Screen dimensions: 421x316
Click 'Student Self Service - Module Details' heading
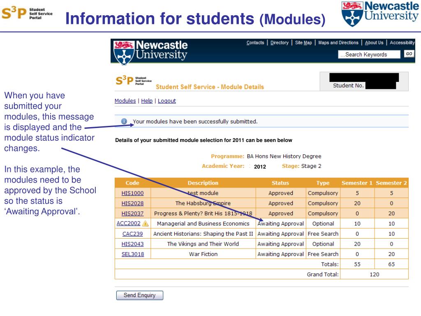[x=210, y=87]
